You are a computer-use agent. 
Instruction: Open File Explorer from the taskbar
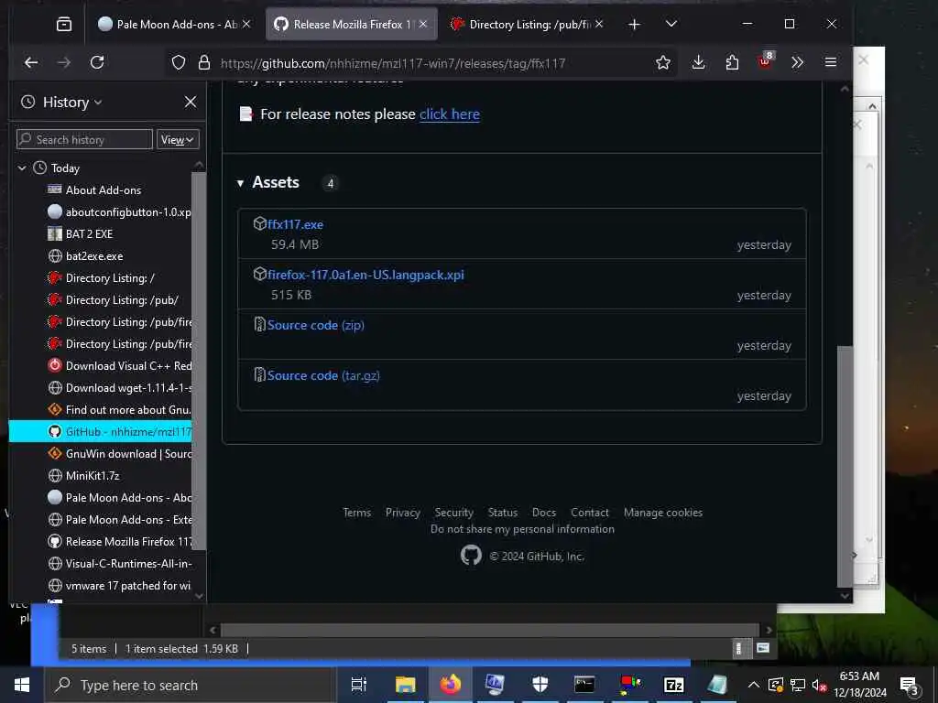pos(405,685)
